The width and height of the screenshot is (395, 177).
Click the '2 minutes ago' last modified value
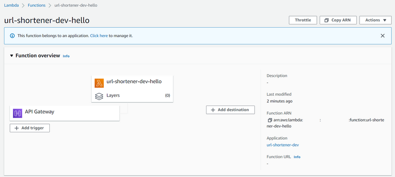[x=279, y=101]
